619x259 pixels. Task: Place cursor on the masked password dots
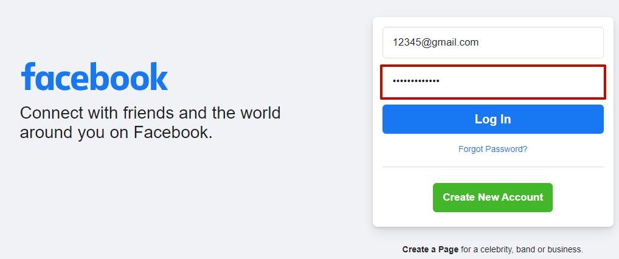pos(416,81)
